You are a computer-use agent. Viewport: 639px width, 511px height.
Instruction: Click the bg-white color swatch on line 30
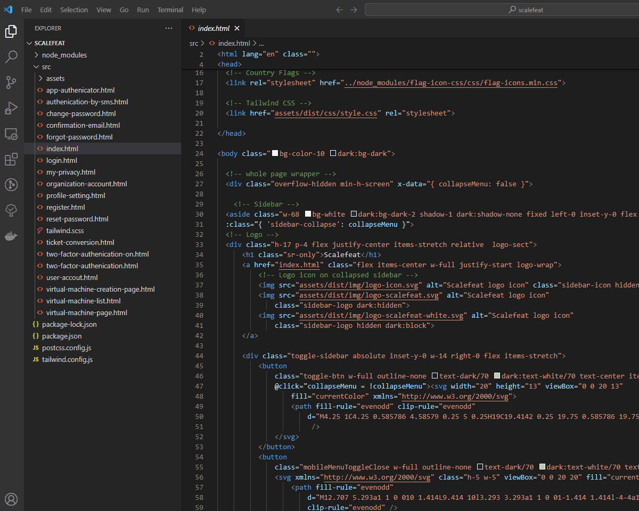click(308, 214)
